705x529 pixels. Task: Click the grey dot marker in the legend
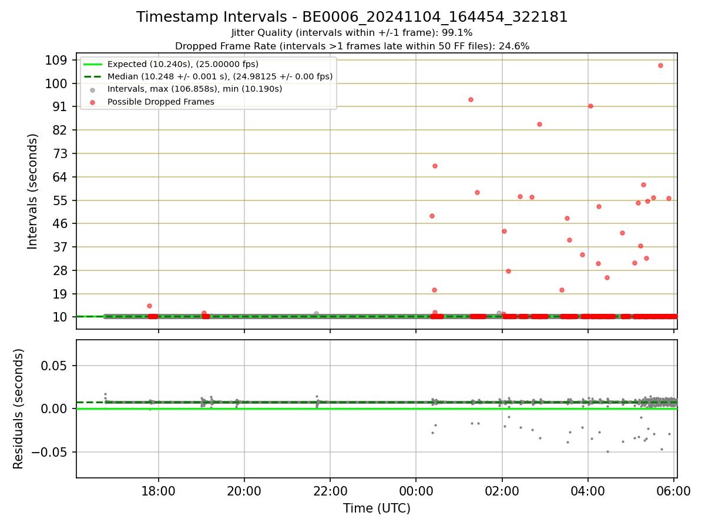click(x=93, y=89)
